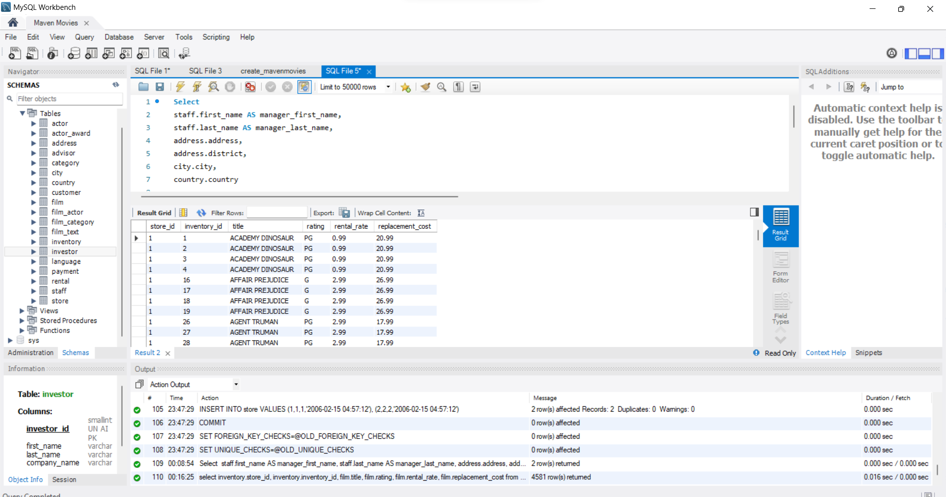
Task: Toggle the autocommit mode button
Action: click(x=304, y=87)
